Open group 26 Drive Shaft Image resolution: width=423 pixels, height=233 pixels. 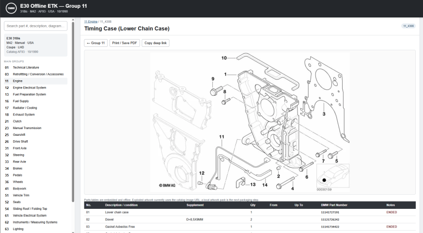pyautogui.click(x=35, y=142)
